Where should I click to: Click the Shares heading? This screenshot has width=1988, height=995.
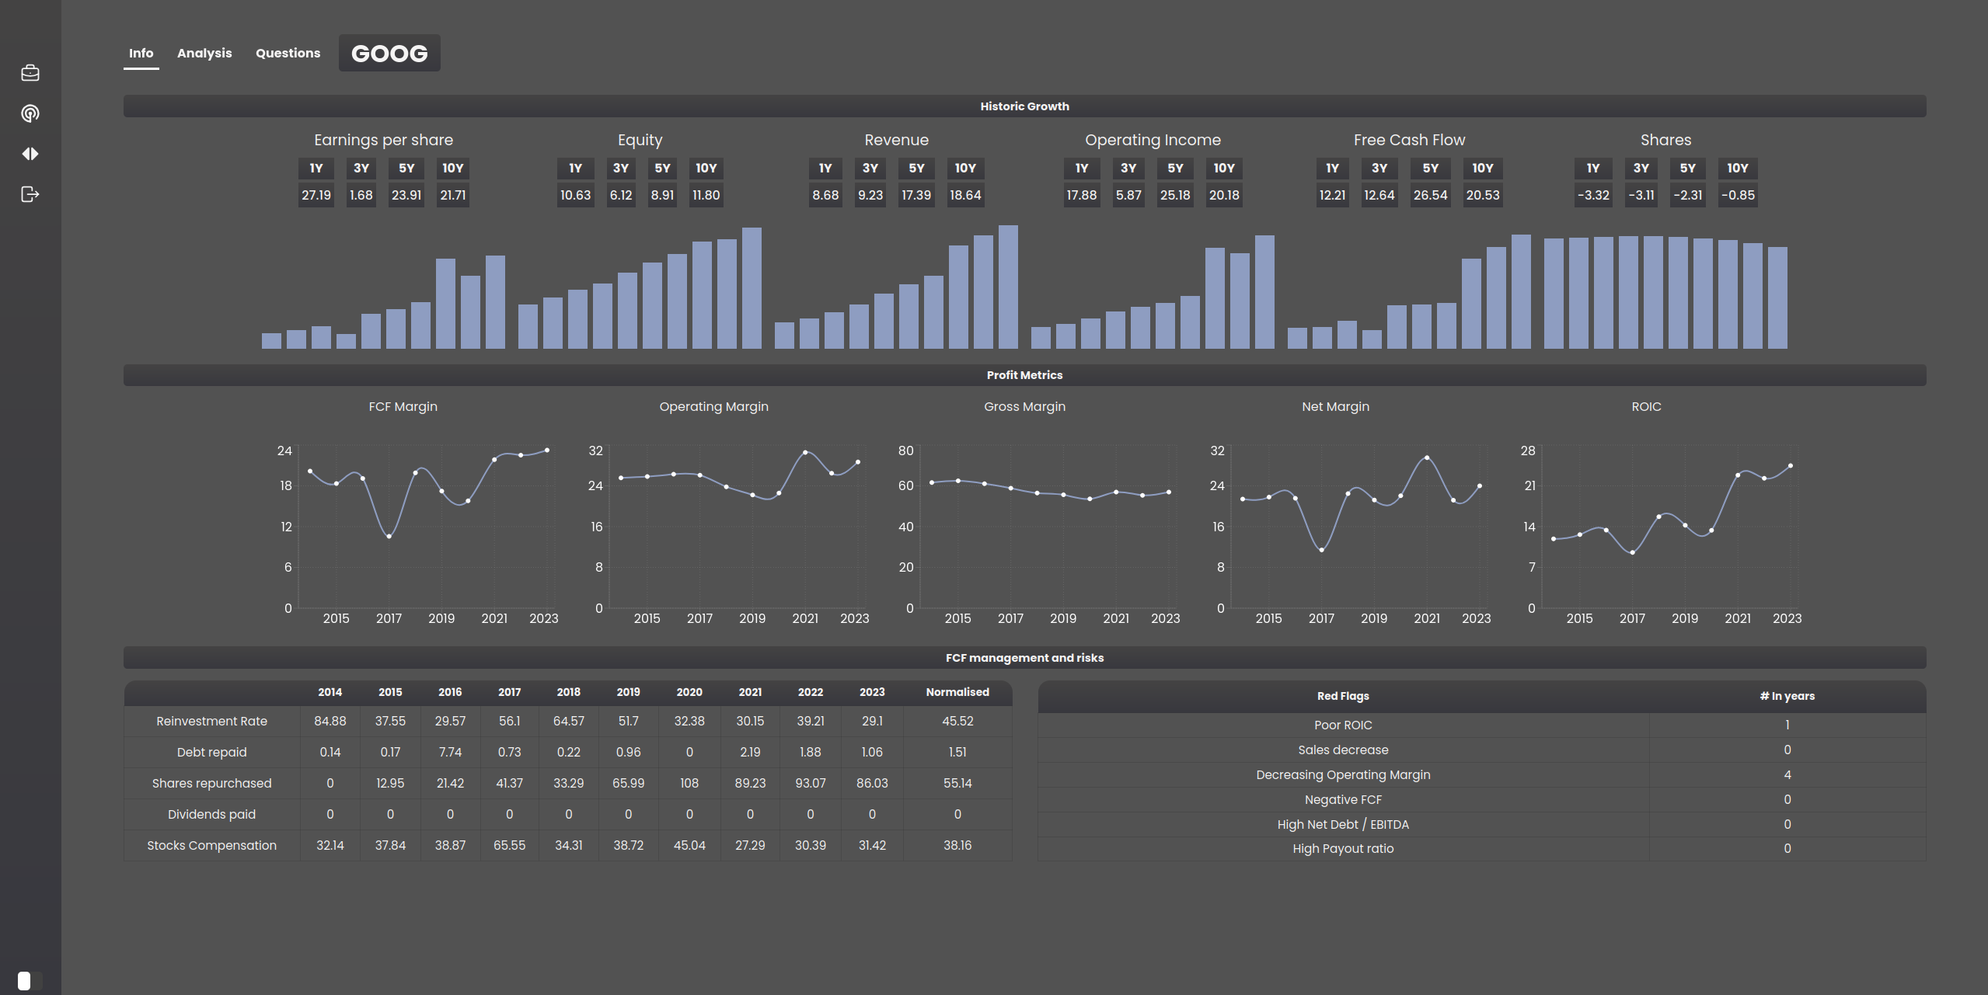point(1665,140)
